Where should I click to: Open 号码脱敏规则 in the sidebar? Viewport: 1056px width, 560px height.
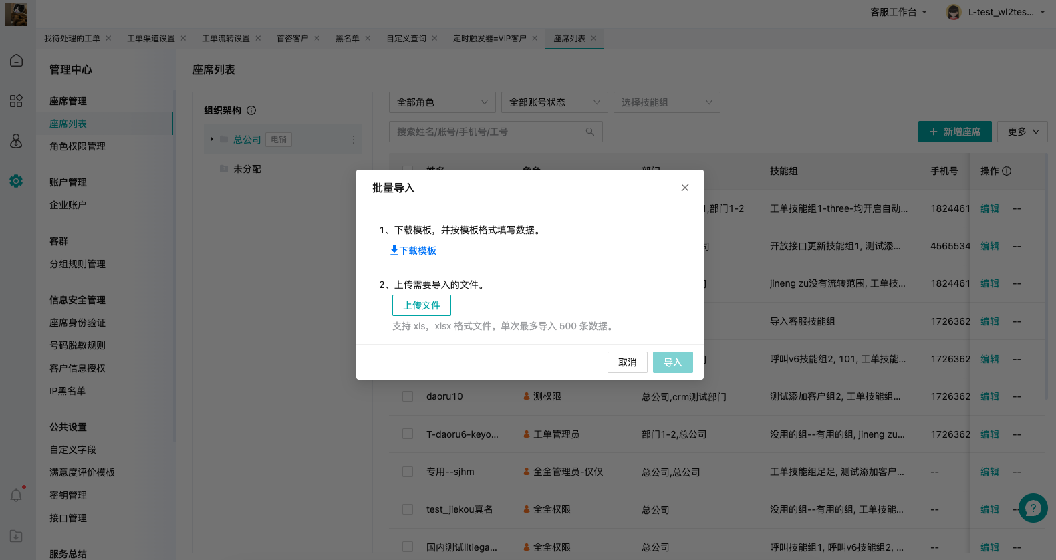coord(78,345)
